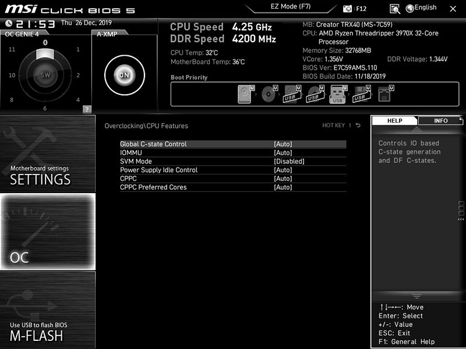This screenshot has height=349, width=466.
Task: Select the USB floppy boot icon
Action: 362,94
